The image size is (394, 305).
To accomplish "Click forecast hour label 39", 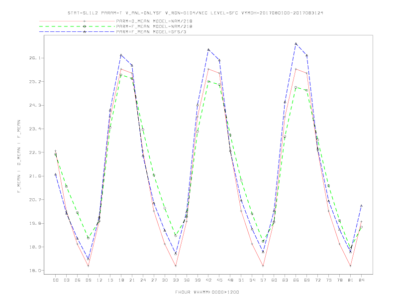I will pyautogui.click(x=197, y=280).
